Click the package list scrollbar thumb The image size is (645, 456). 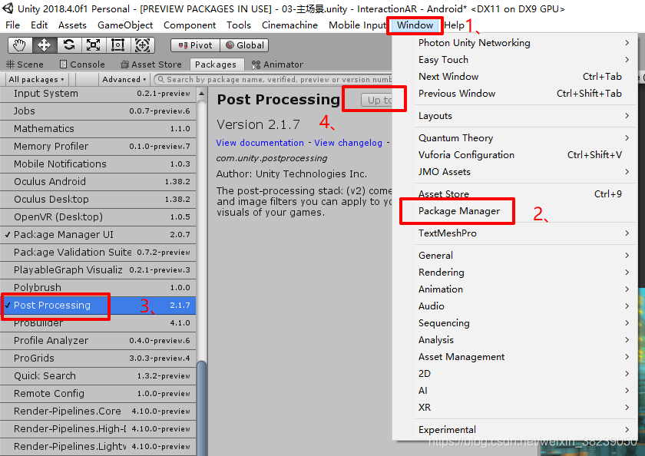[201, 408]
